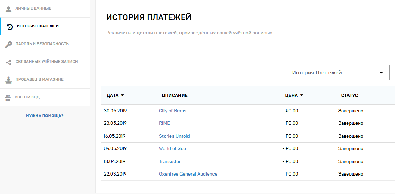Image resolution: width=395 pixels, height=194 pixels.
Task: Open the World of Goo entry
Action: coord(173,149)
